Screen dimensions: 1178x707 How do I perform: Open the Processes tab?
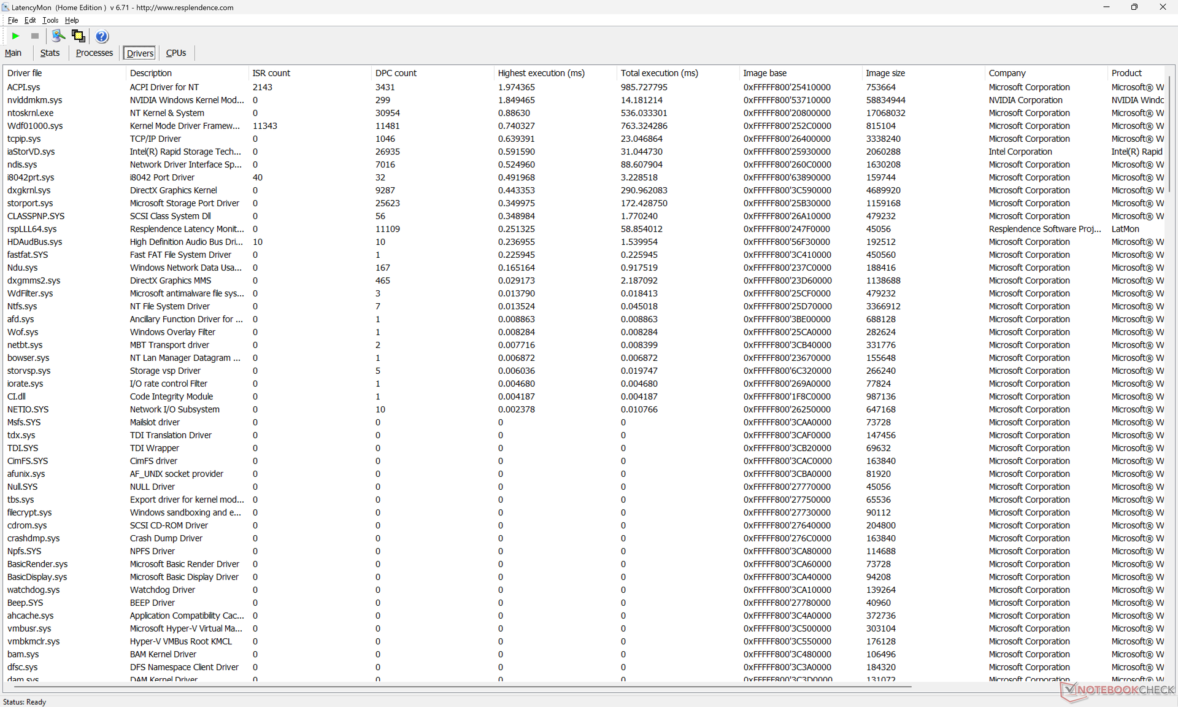[94, 53]
